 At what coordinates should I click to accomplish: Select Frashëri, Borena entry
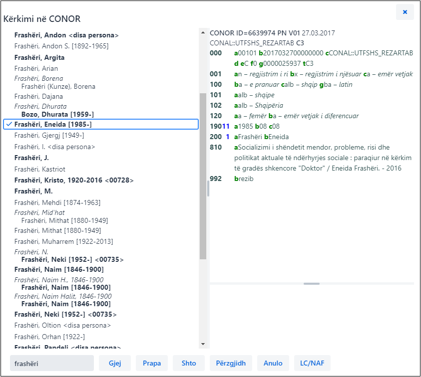click(38, 79)
